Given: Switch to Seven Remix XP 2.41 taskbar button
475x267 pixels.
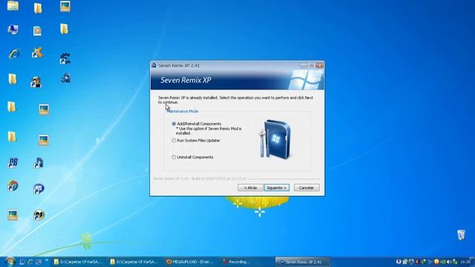Looking at the screenshot, I should 302,262.
